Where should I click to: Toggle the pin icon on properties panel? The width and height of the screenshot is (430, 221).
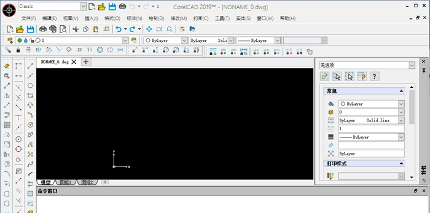[x=424, y=71]
